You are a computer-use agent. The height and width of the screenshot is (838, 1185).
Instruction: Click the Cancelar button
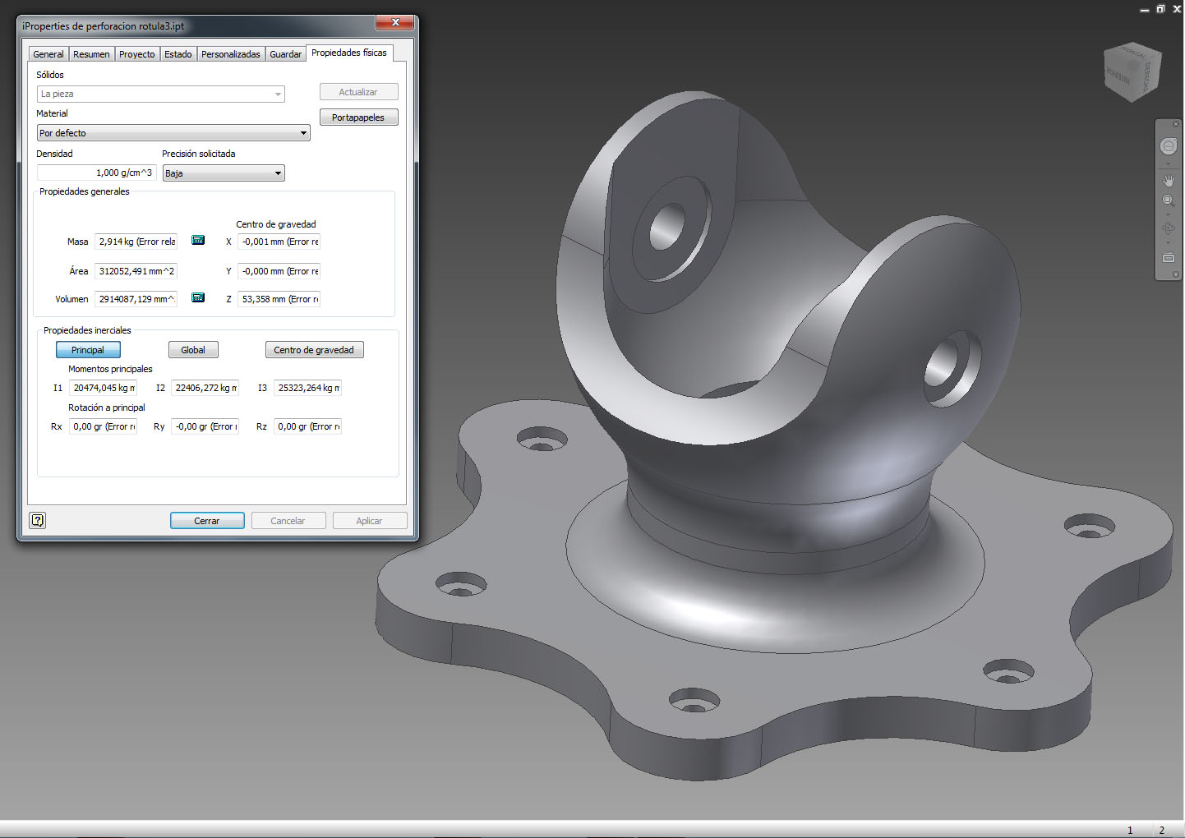pos(288,521)
